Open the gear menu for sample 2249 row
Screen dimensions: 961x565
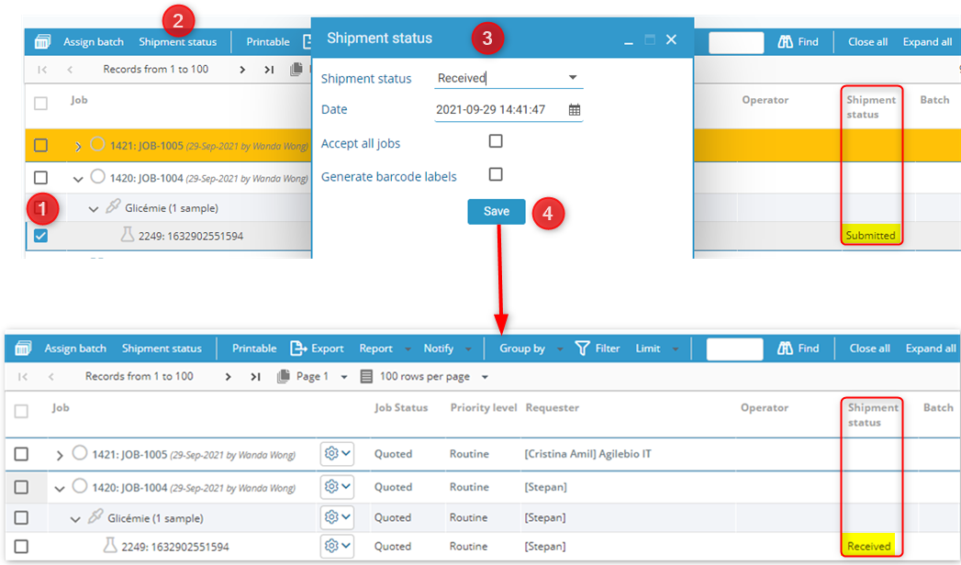(x=337, y=546)
